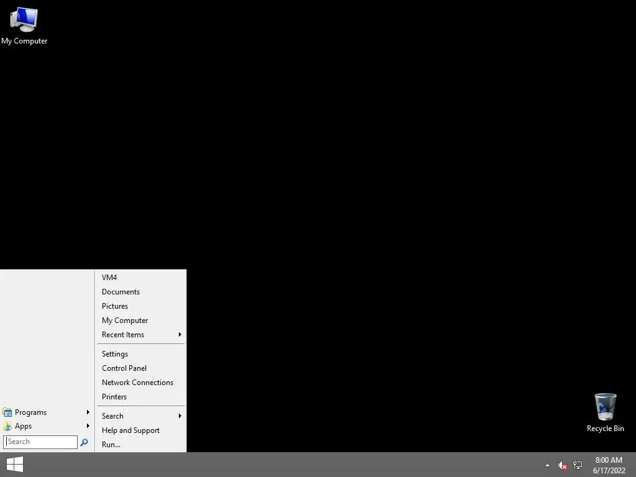Expand Search submenu arrow

tap(179, 416)
